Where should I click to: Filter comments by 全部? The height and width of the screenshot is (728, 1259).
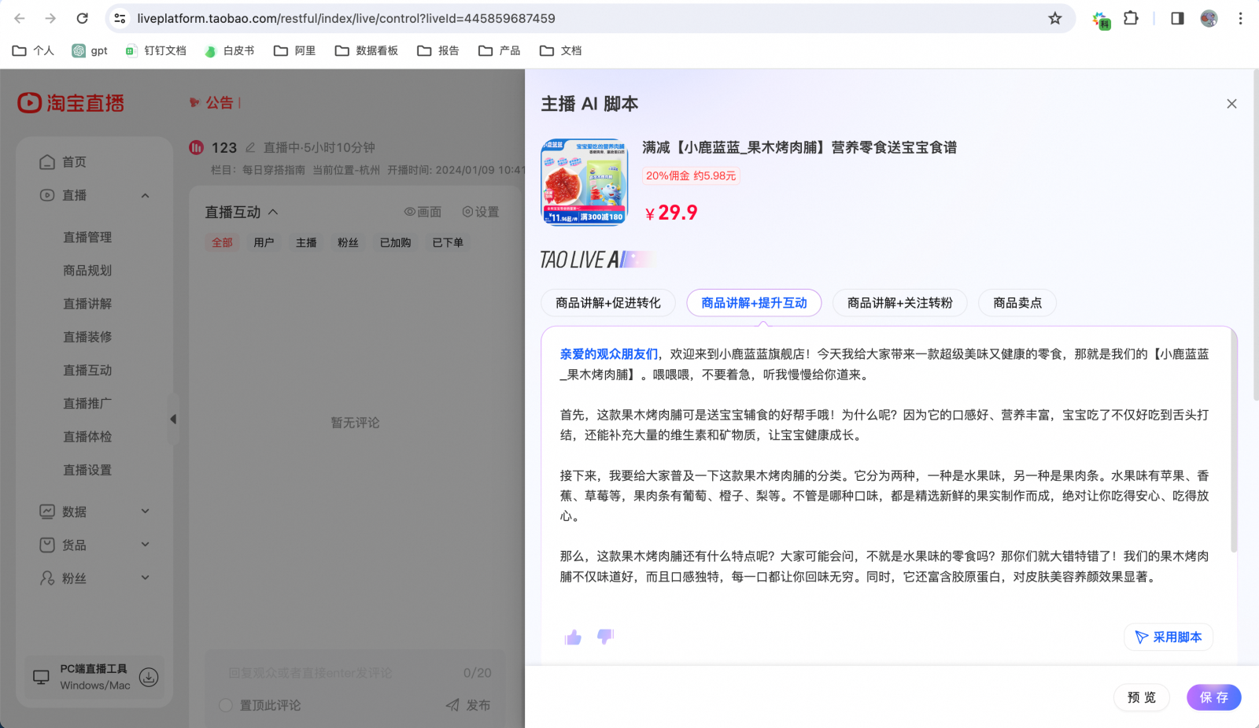pyautogui.click(x=222, y=242)
